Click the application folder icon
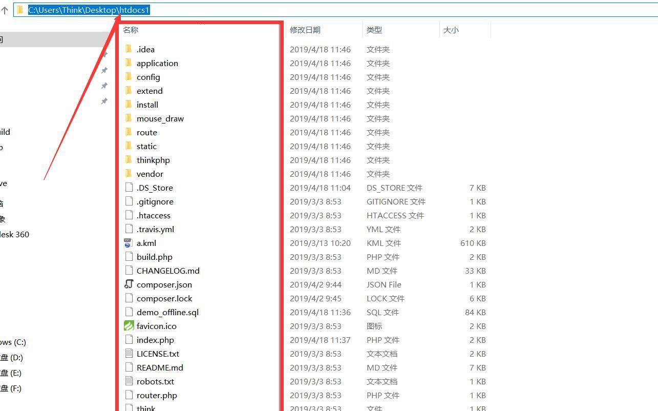Viewport: 658px width, 411px height. (x=129, y=63)
